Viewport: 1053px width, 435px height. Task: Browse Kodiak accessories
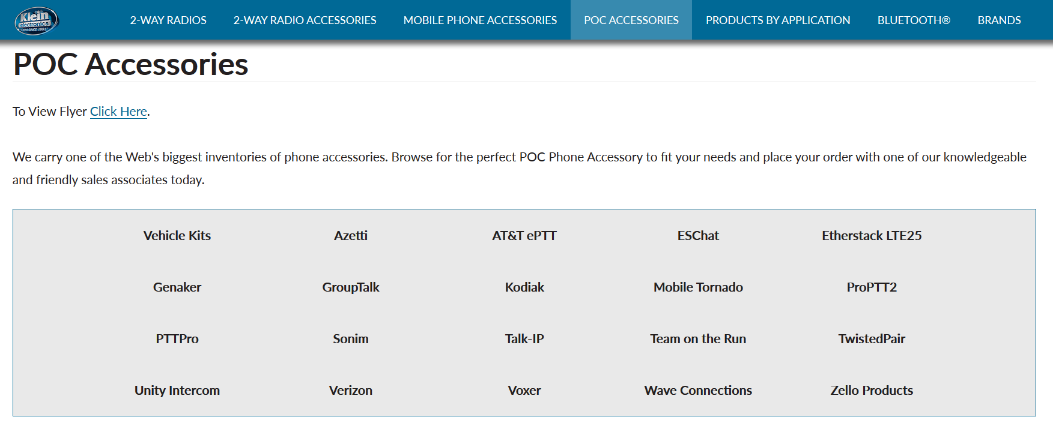524,287
